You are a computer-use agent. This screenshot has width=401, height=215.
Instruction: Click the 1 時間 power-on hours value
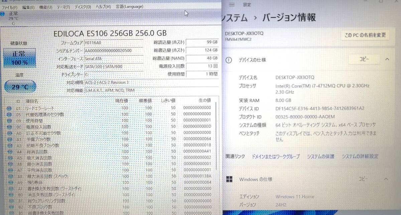[202, 74]
